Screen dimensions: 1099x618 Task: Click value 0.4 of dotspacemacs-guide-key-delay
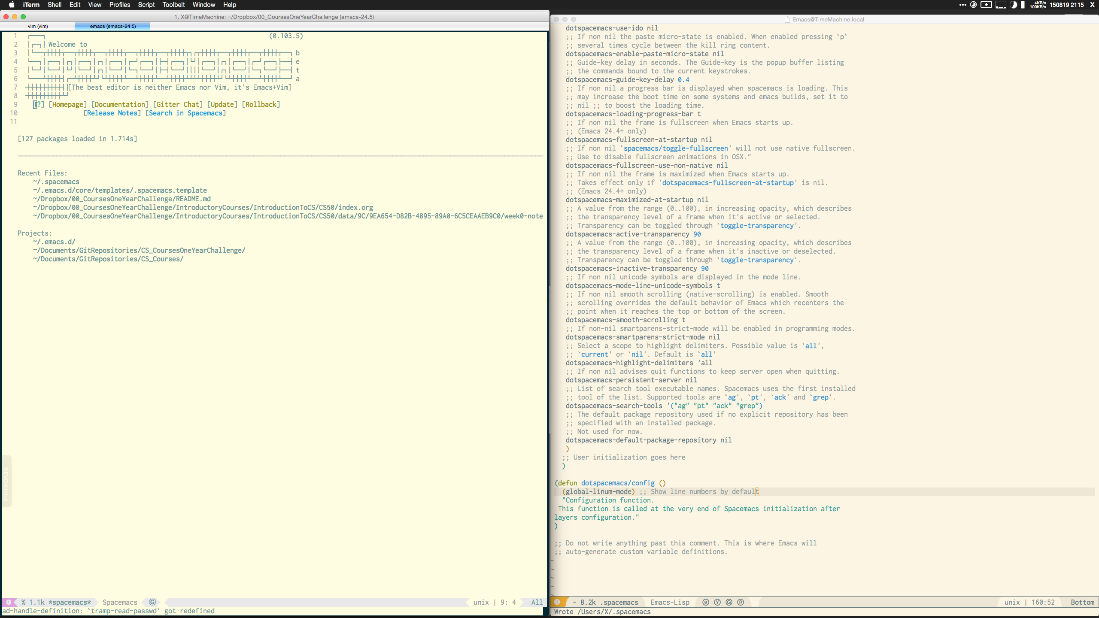point(683,79)
